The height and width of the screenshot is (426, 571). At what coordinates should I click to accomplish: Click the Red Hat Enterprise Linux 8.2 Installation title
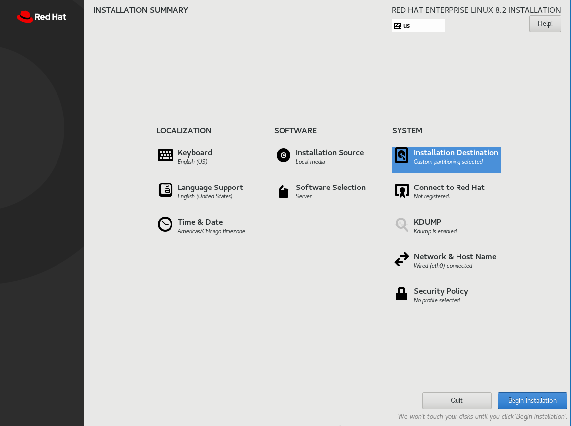476,10
